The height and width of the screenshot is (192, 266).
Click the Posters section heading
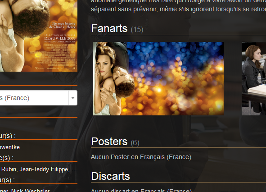click(x=109, y=142)
